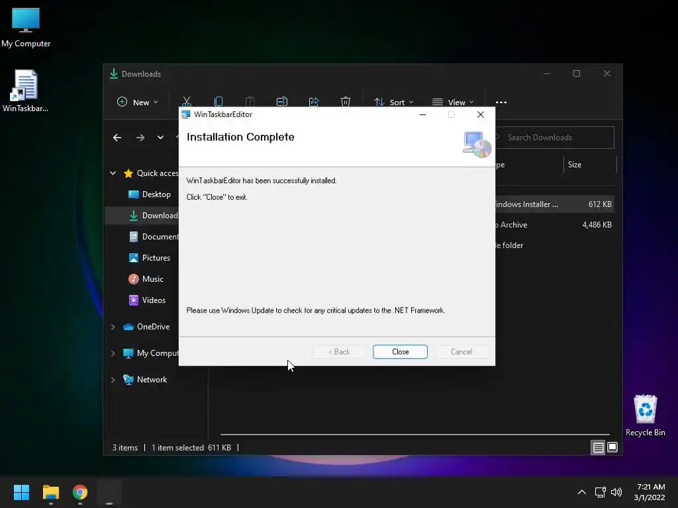Click the Rename icon in Downloads toolbar
The width and height of the screenshot is (678, 508).
[282, 102]
